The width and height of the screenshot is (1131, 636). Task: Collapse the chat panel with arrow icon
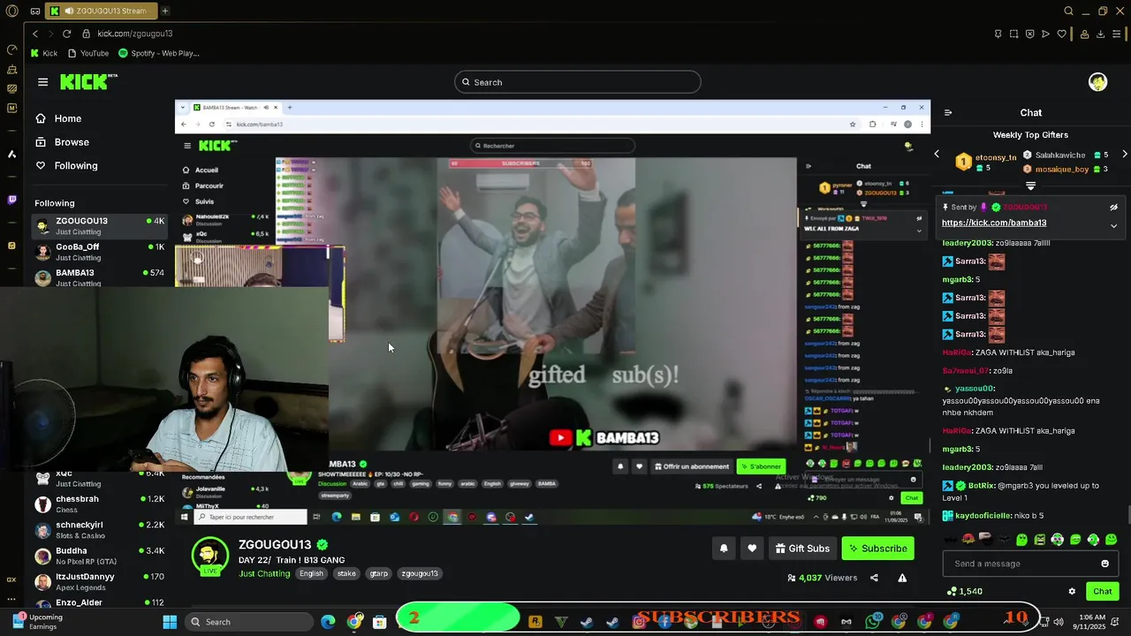tap(948, 113)
